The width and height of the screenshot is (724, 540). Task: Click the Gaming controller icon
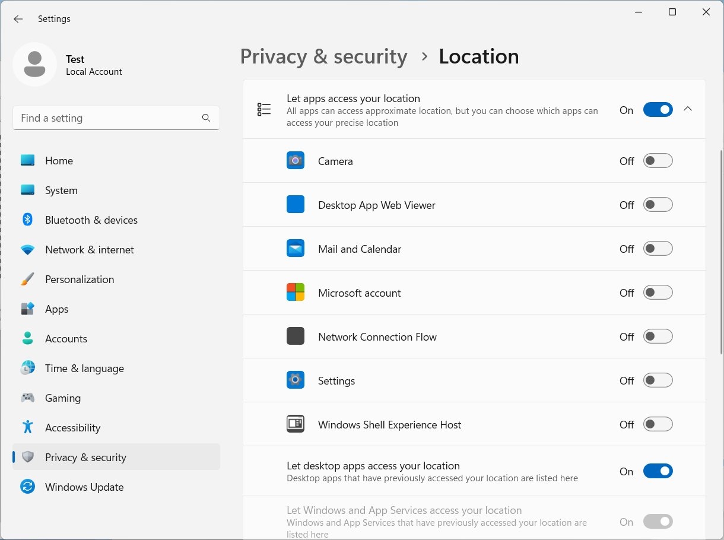(x=28, y=398)
